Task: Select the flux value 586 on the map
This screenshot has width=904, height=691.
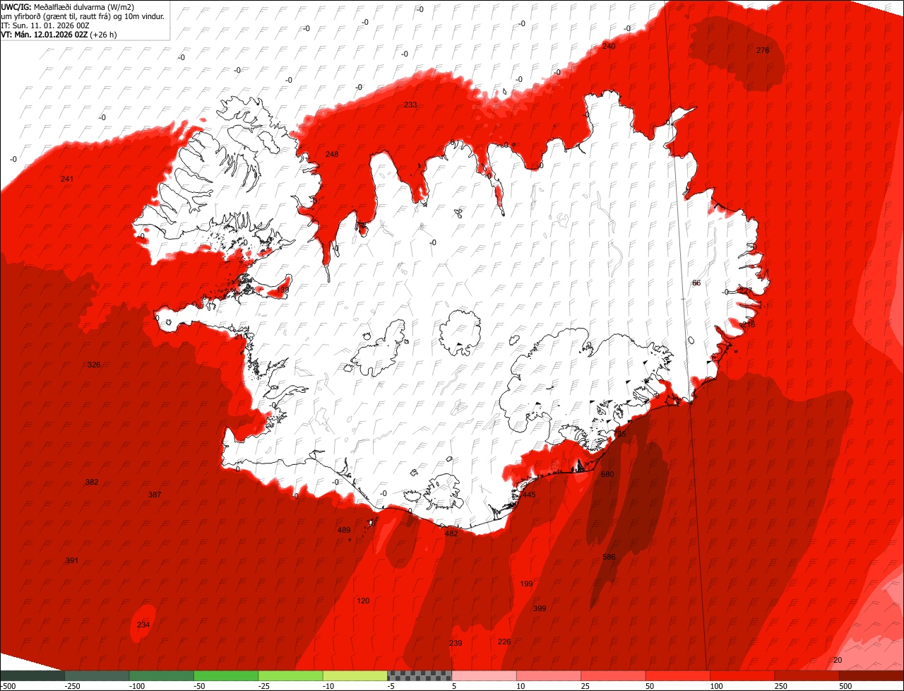Action: [x=609, y=557]
